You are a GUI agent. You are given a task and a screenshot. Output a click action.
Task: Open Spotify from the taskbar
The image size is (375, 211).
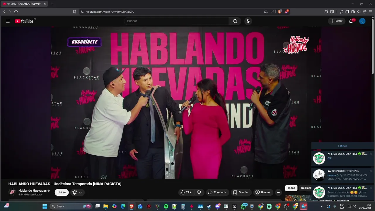[x=166, y=206]
